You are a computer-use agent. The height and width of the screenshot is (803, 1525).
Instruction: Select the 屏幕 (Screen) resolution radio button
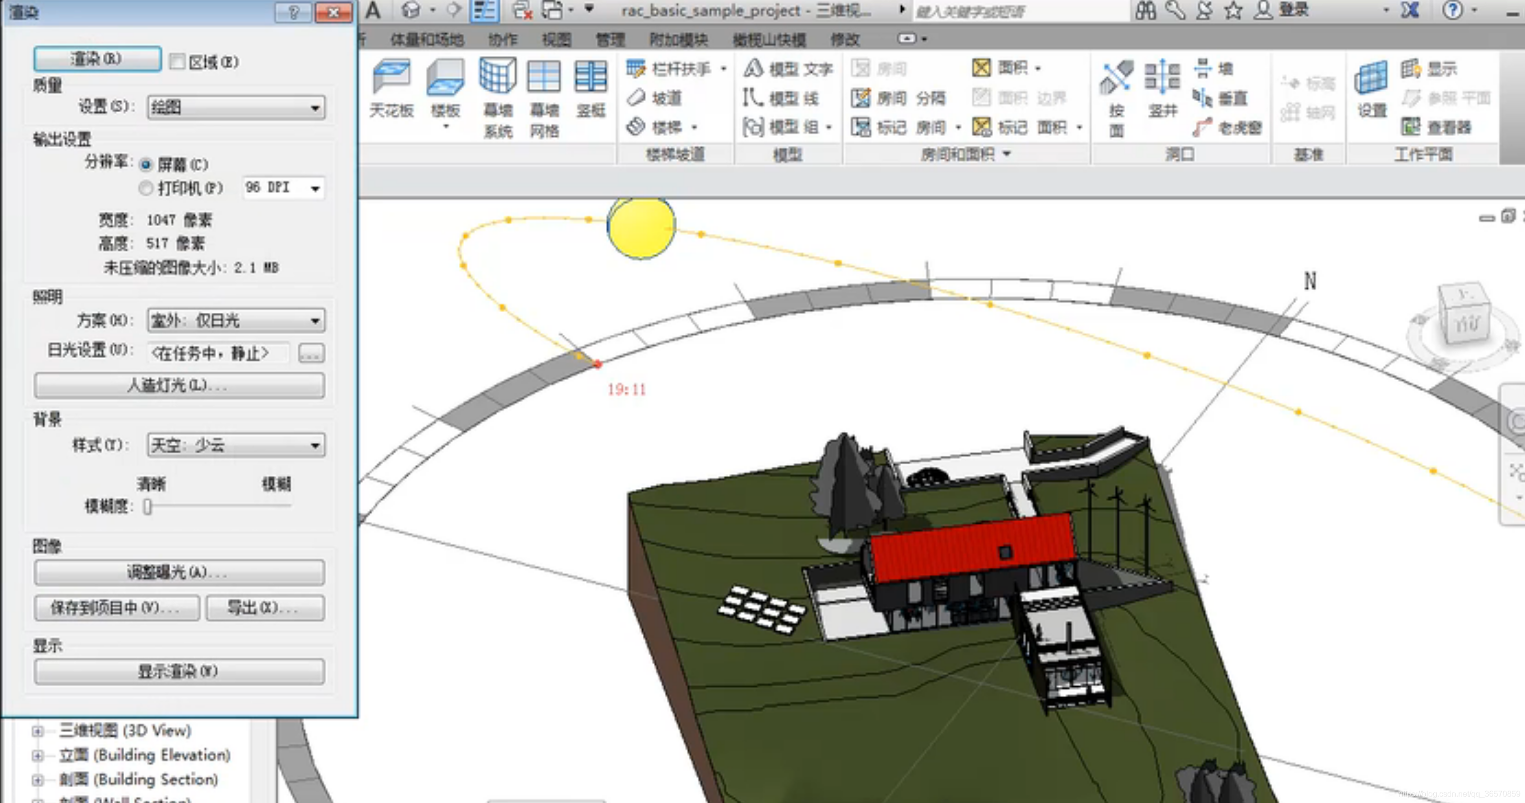(146, 165)
